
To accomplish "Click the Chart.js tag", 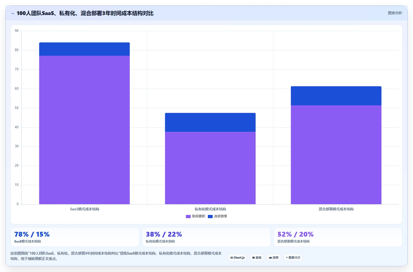I will point(237,258).
